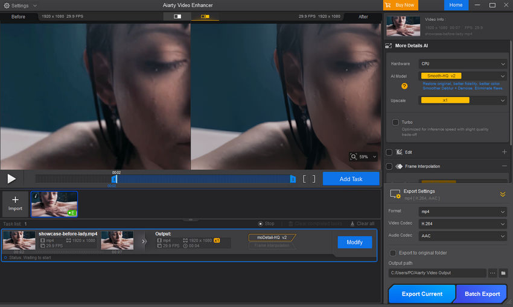This screenshot has height=307, width=513.
Task: Open the AI Model dropdown
Action: pyautogui.click(x=463, y=76)
